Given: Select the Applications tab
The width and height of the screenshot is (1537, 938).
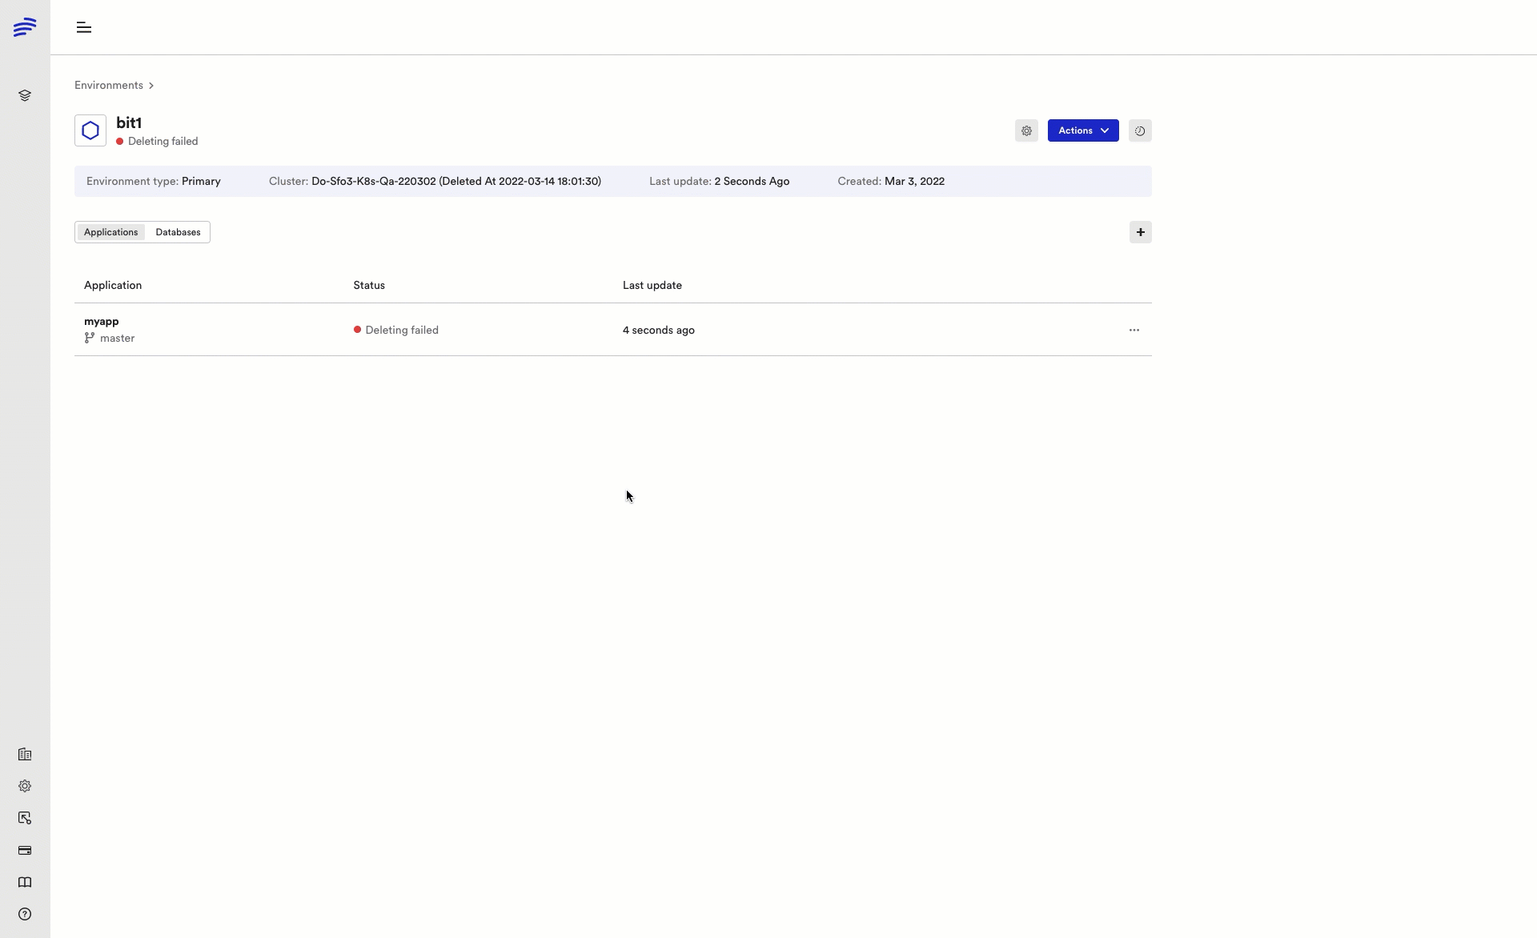Looking at the screenshot, I should point(110,232).
